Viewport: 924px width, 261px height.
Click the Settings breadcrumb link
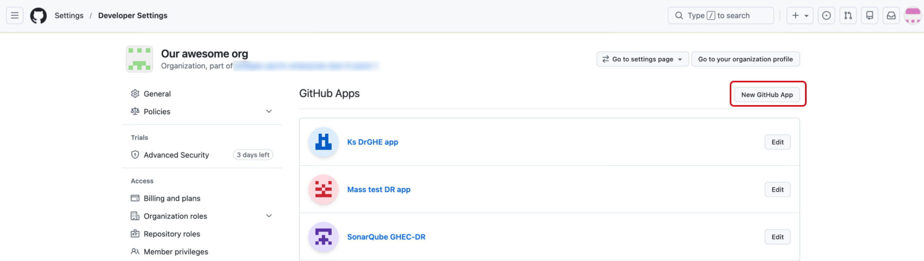pos(69,16)
